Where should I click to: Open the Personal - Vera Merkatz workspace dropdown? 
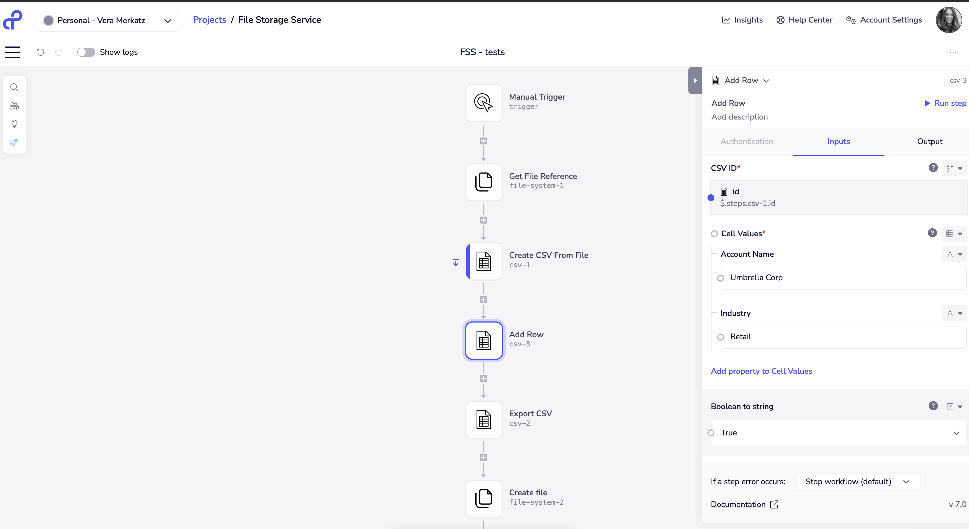pyautogui.click(x=108, y=20)
